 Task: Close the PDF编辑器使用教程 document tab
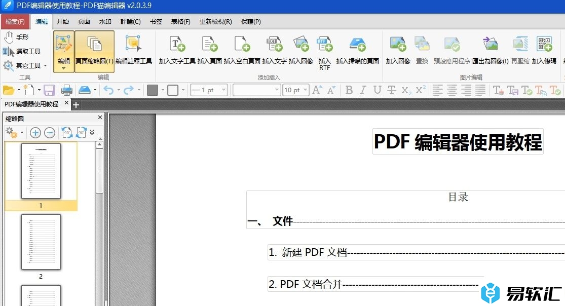[66, 103]
